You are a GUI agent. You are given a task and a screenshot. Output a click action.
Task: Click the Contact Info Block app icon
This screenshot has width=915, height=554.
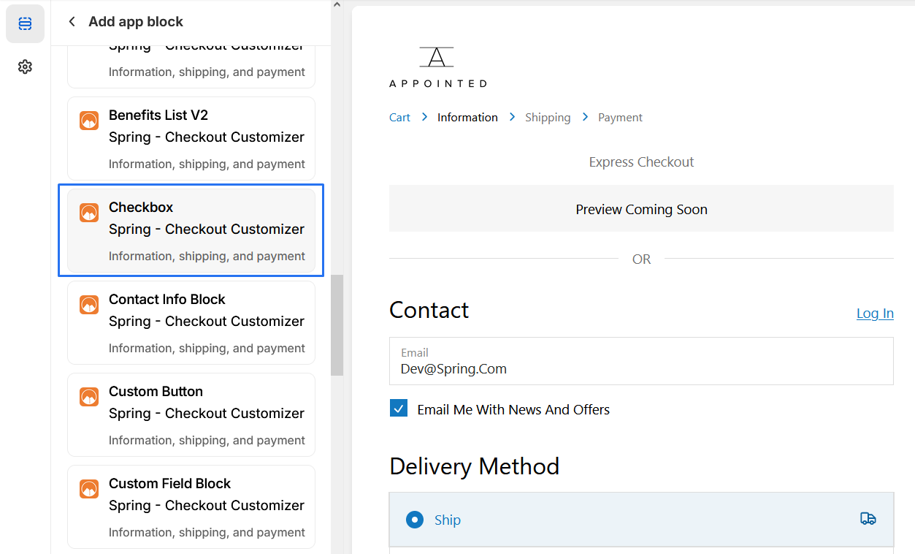click(x=88, y=305)
